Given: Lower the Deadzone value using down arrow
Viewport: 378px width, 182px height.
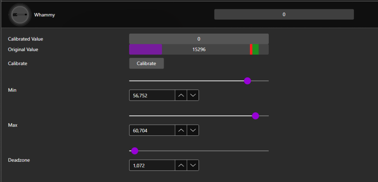Looking at the screenshot, I should [193, 165].
